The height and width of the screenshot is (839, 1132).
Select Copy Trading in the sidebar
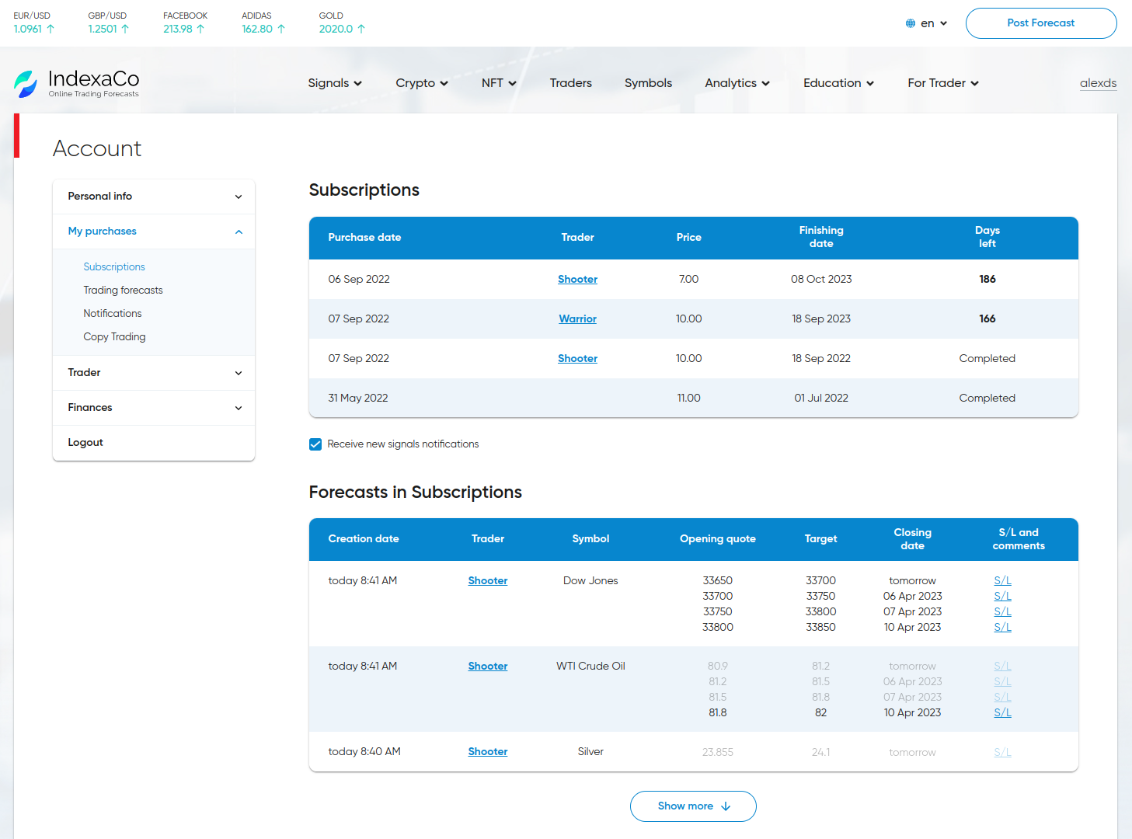115,336
